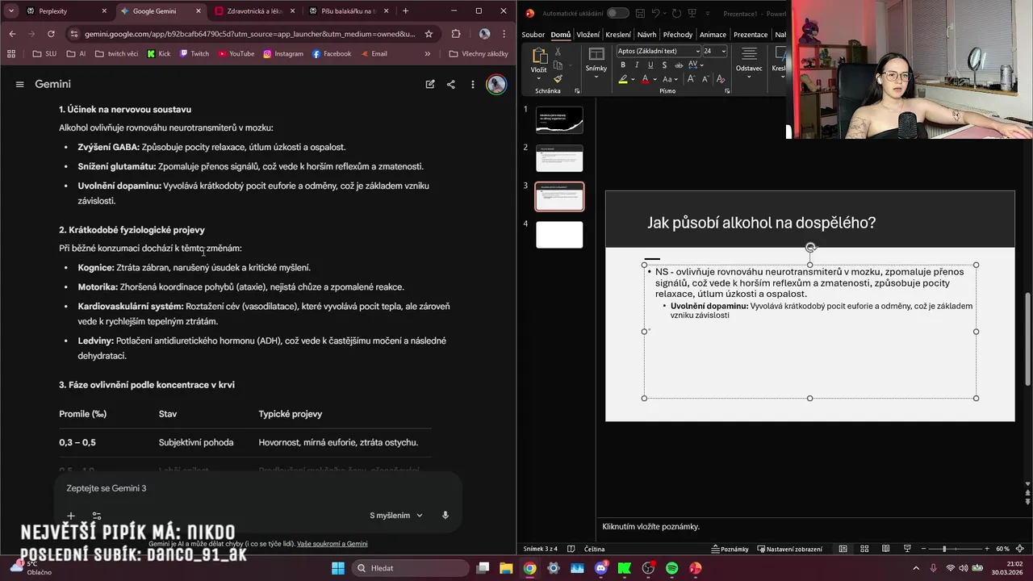1033x581 pixels.
Task: Click the Čeština language indicator
Action: pos(594,549)
